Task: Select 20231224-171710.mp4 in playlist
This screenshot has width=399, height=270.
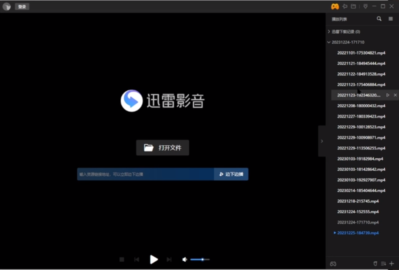Action: [358, 222]
